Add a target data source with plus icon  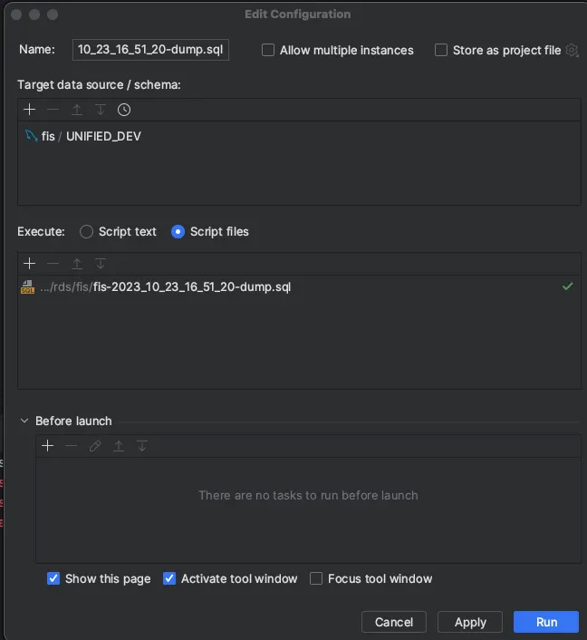(x=30, y=110)
